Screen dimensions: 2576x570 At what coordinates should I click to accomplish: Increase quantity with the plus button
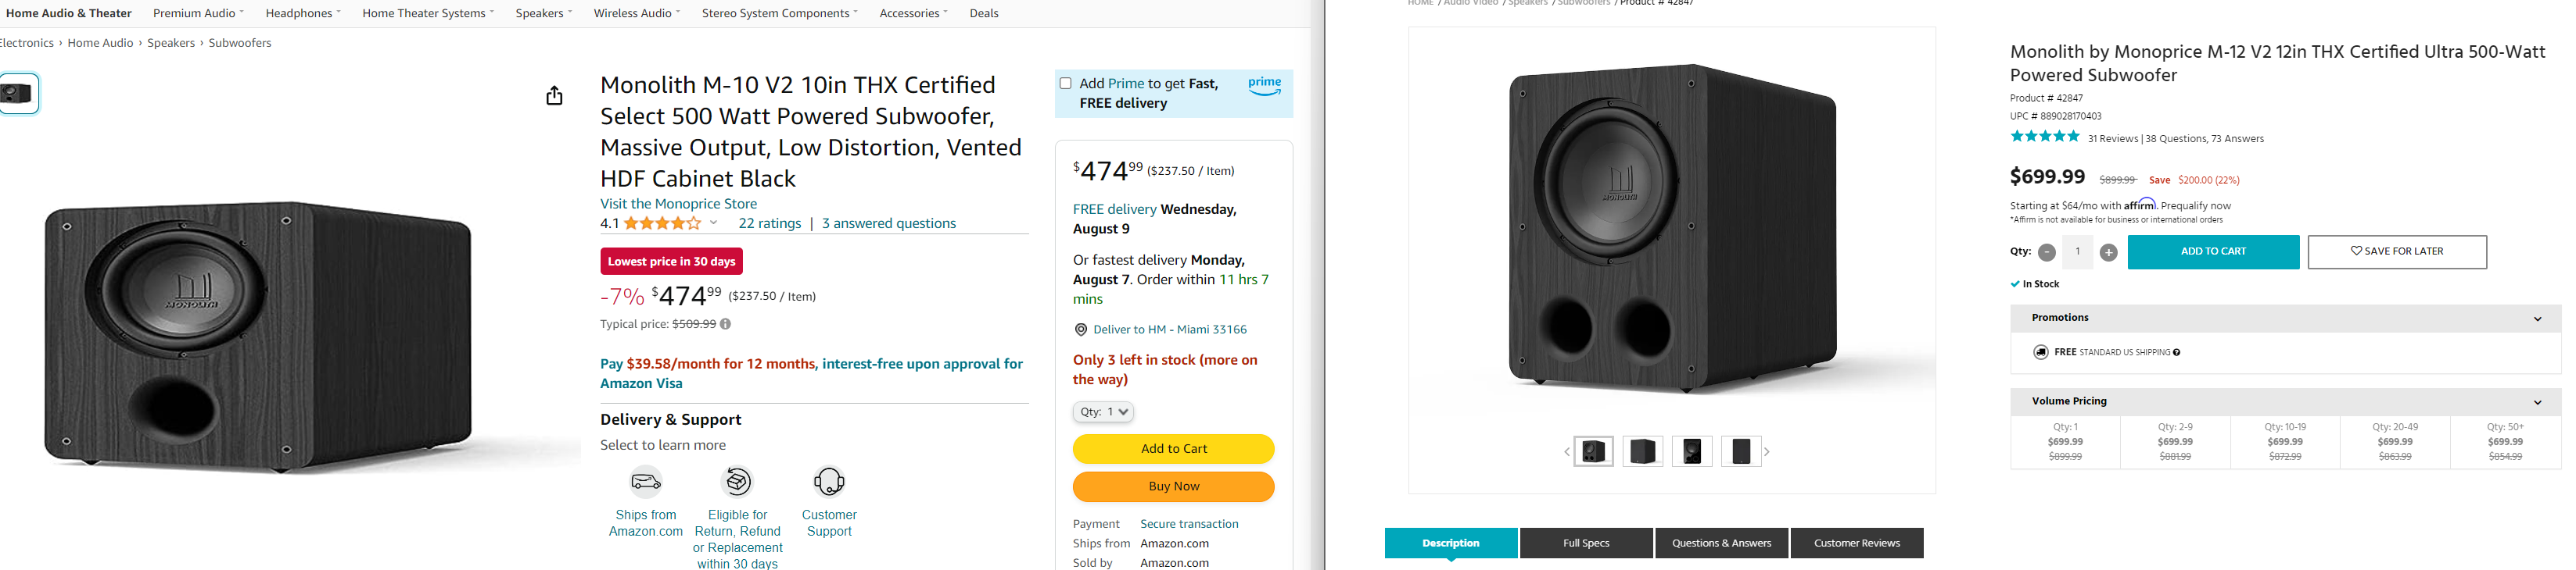click(2108, 252)
